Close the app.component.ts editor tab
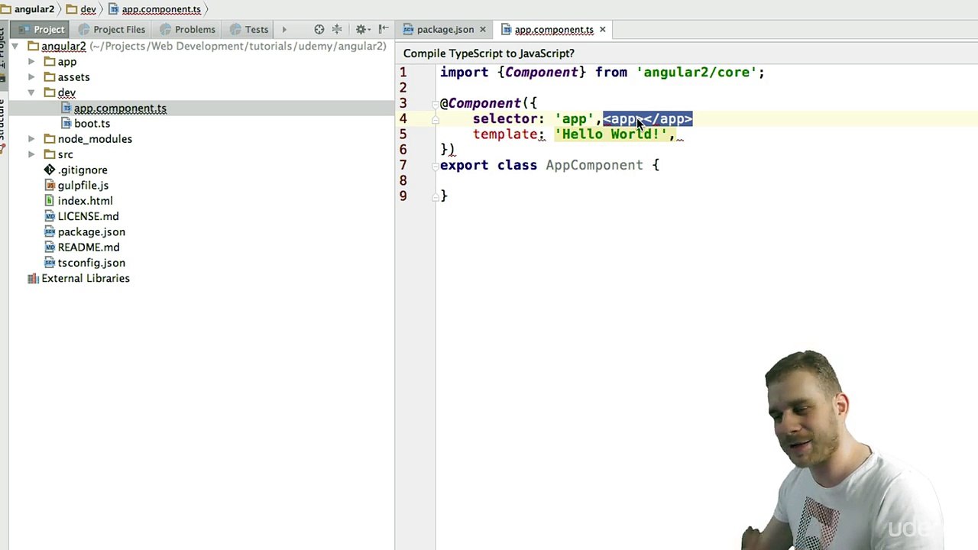The width and height of the screenshot is (978, 550). point(602,30)
